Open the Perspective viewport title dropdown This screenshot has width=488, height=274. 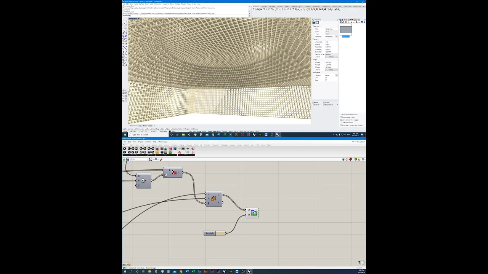(x=139, y=19)
